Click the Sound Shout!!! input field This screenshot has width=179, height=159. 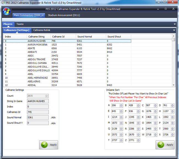(38, 123)
